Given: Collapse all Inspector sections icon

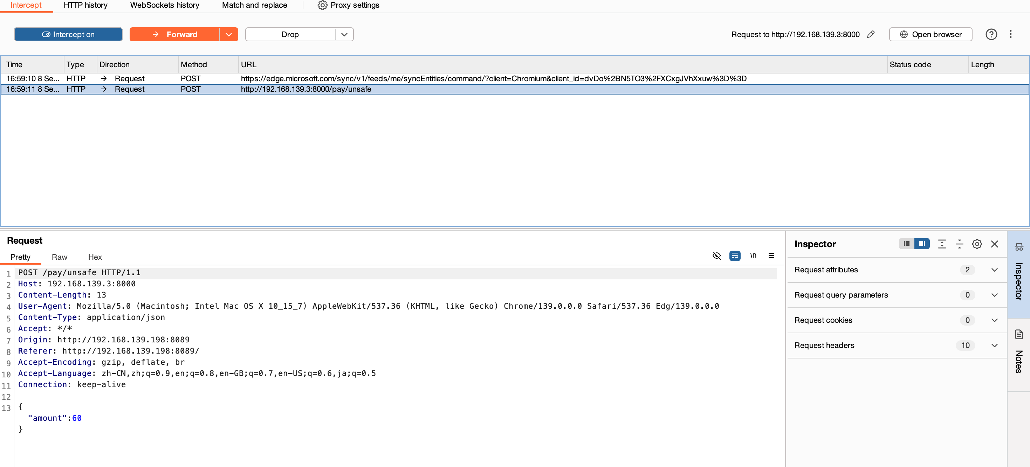Looking at the screenshot, I should coord(959,244).
